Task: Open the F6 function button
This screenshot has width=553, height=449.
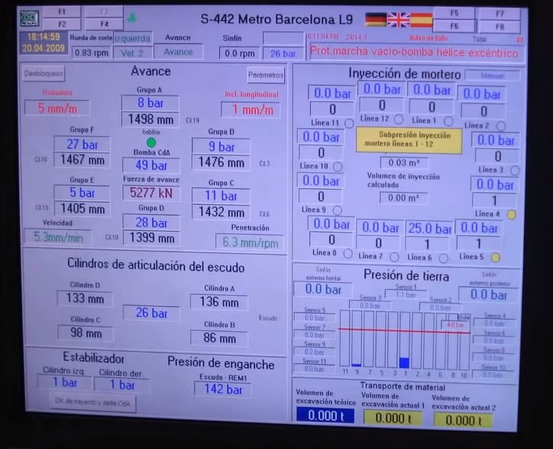Action: pos(454,26)
